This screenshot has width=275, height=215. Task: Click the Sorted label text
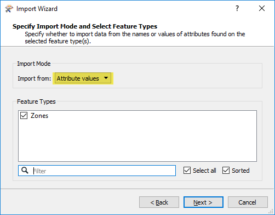tap(240, 171)
